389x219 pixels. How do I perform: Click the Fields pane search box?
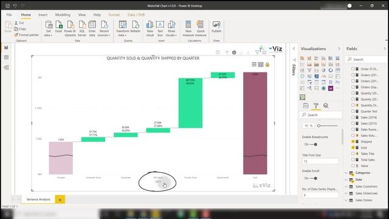(366, 60)
